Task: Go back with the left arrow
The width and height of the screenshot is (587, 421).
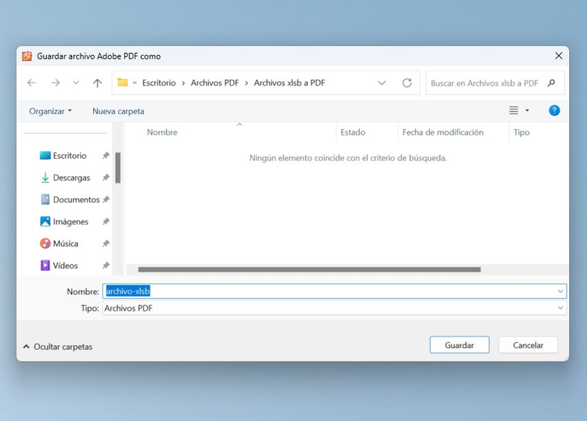Action: coord(31,83)
